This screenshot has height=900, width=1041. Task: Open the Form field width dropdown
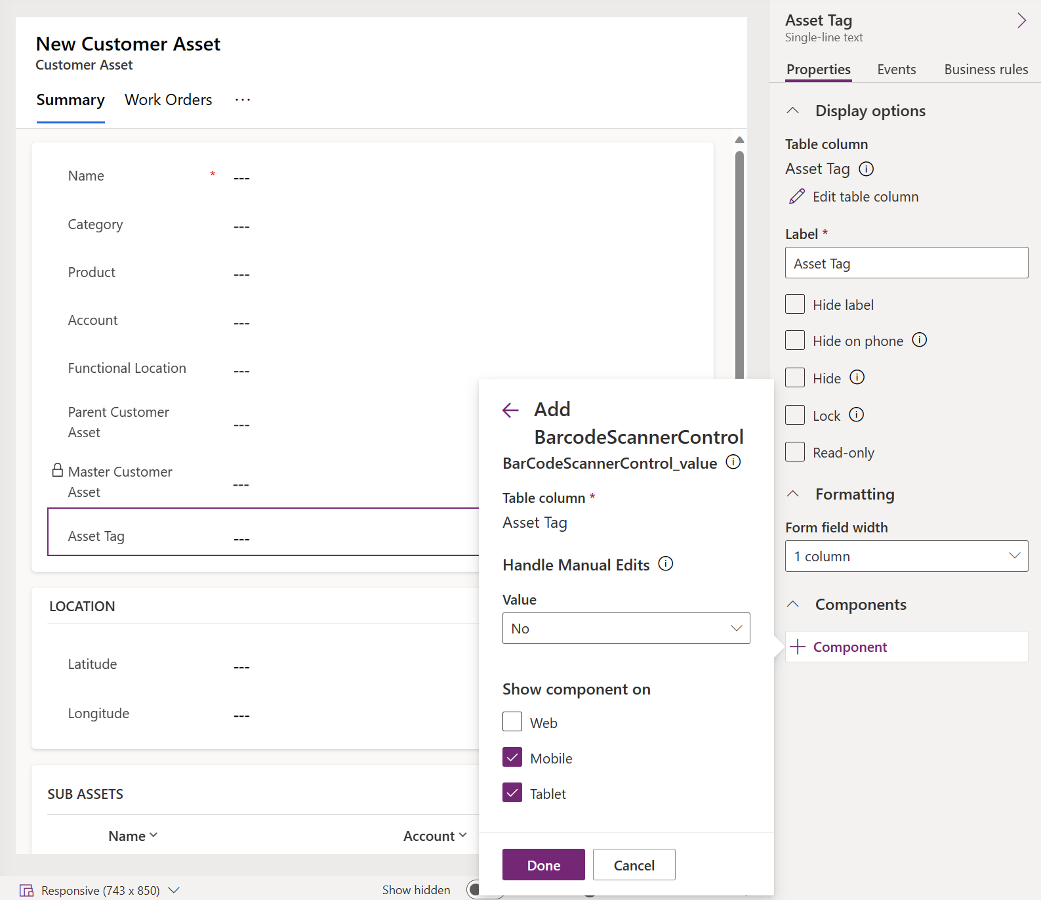(907, 556)
